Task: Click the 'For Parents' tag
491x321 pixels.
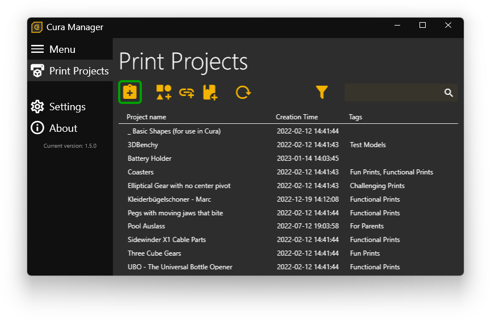Action: pos(367,226)
